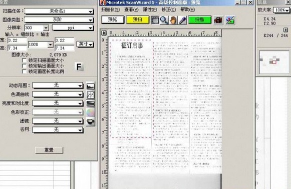Open the 图像类型 dropdown showing 灰阶

(x=59, y=19)
